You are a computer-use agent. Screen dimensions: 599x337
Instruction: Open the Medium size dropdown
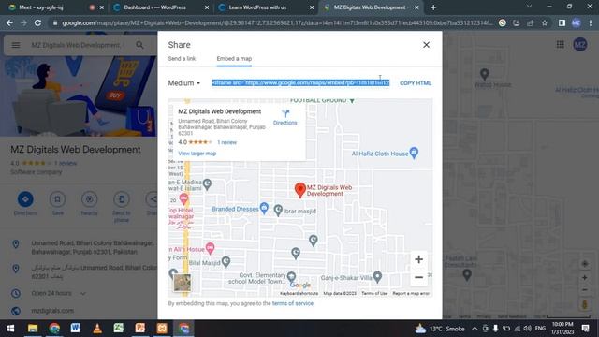click(184, 83)
